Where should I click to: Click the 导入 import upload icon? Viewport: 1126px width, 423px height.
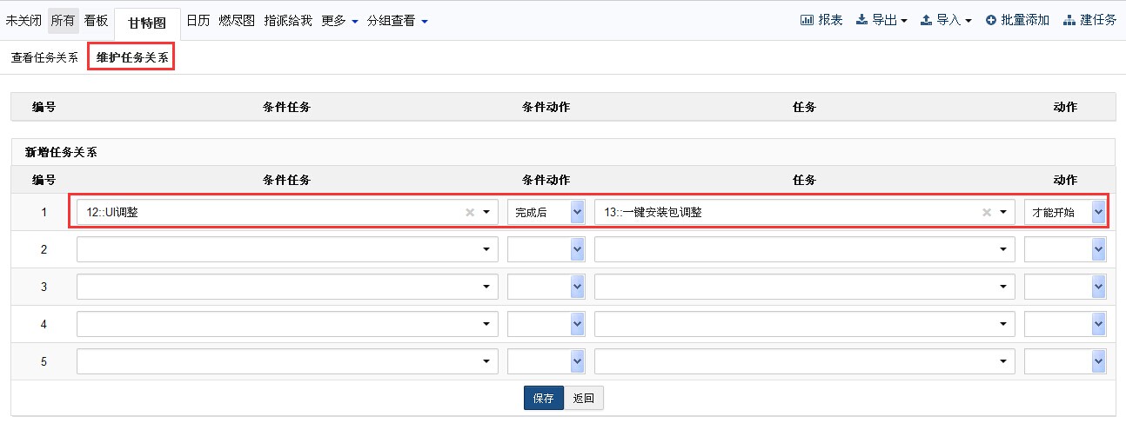click(926, 20)
